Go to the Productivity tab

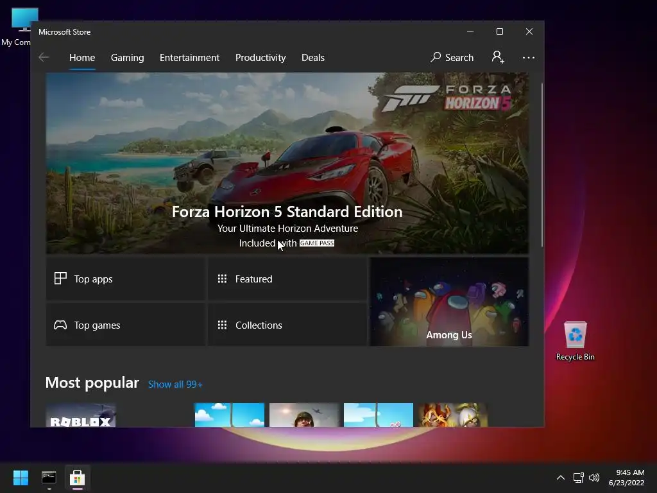pyautogui.click(x=260, y=57)
